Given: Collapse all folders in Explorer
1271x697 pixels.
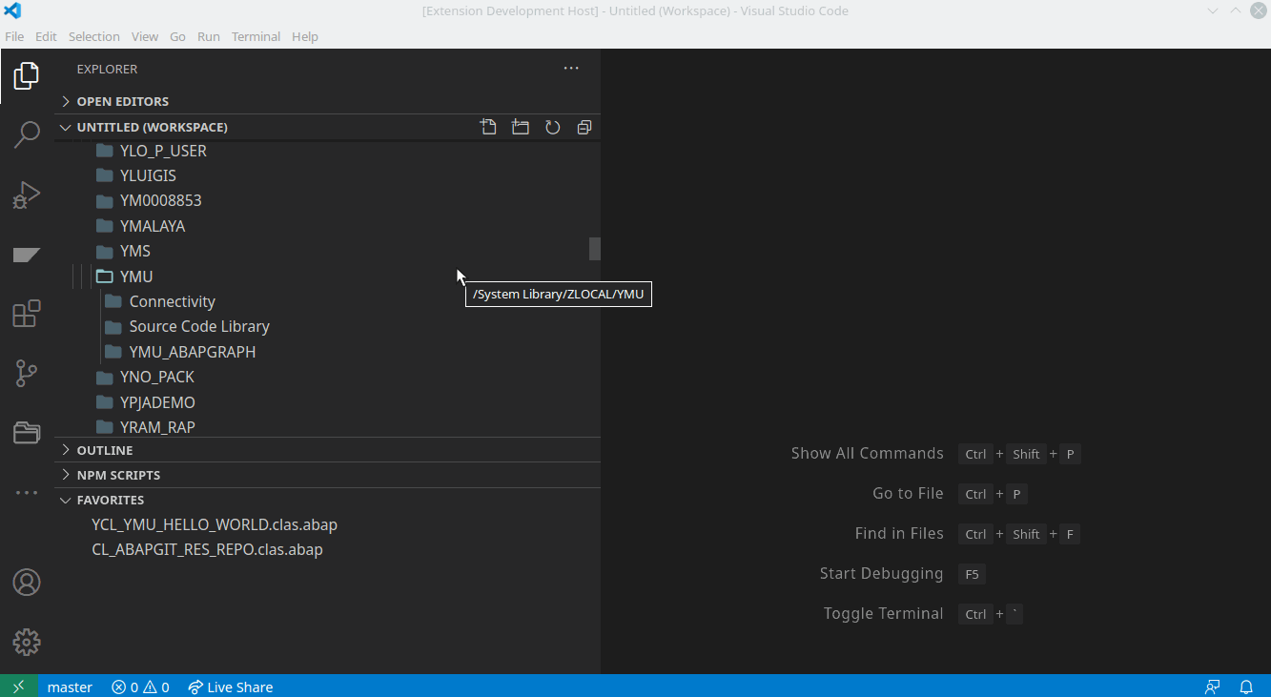Looking at the screenshot, I should pyautogui.click(x=584, y=127).
